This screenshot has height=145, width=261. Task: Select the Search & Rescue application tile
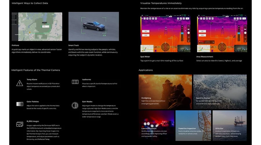coord(220,92)
